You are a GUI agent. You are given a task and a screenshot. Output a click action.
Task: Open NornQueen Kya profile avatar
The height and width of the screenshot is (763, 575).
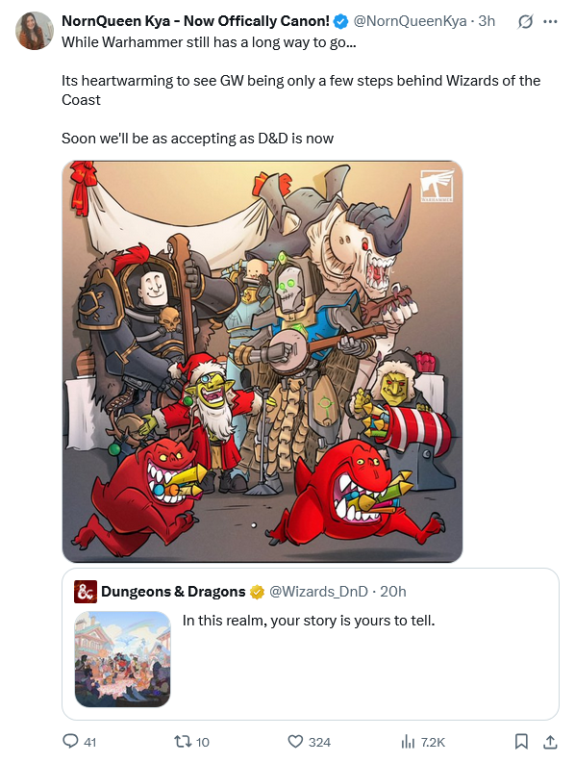coord(34,31)
